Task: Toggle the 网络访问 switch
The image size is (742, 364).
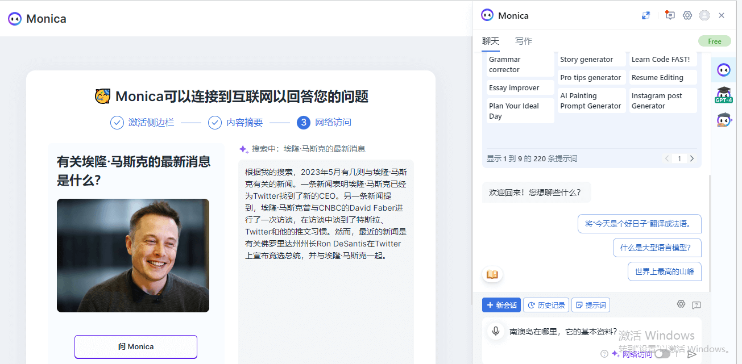Action: pyautogui.click(x=662, y=354)
